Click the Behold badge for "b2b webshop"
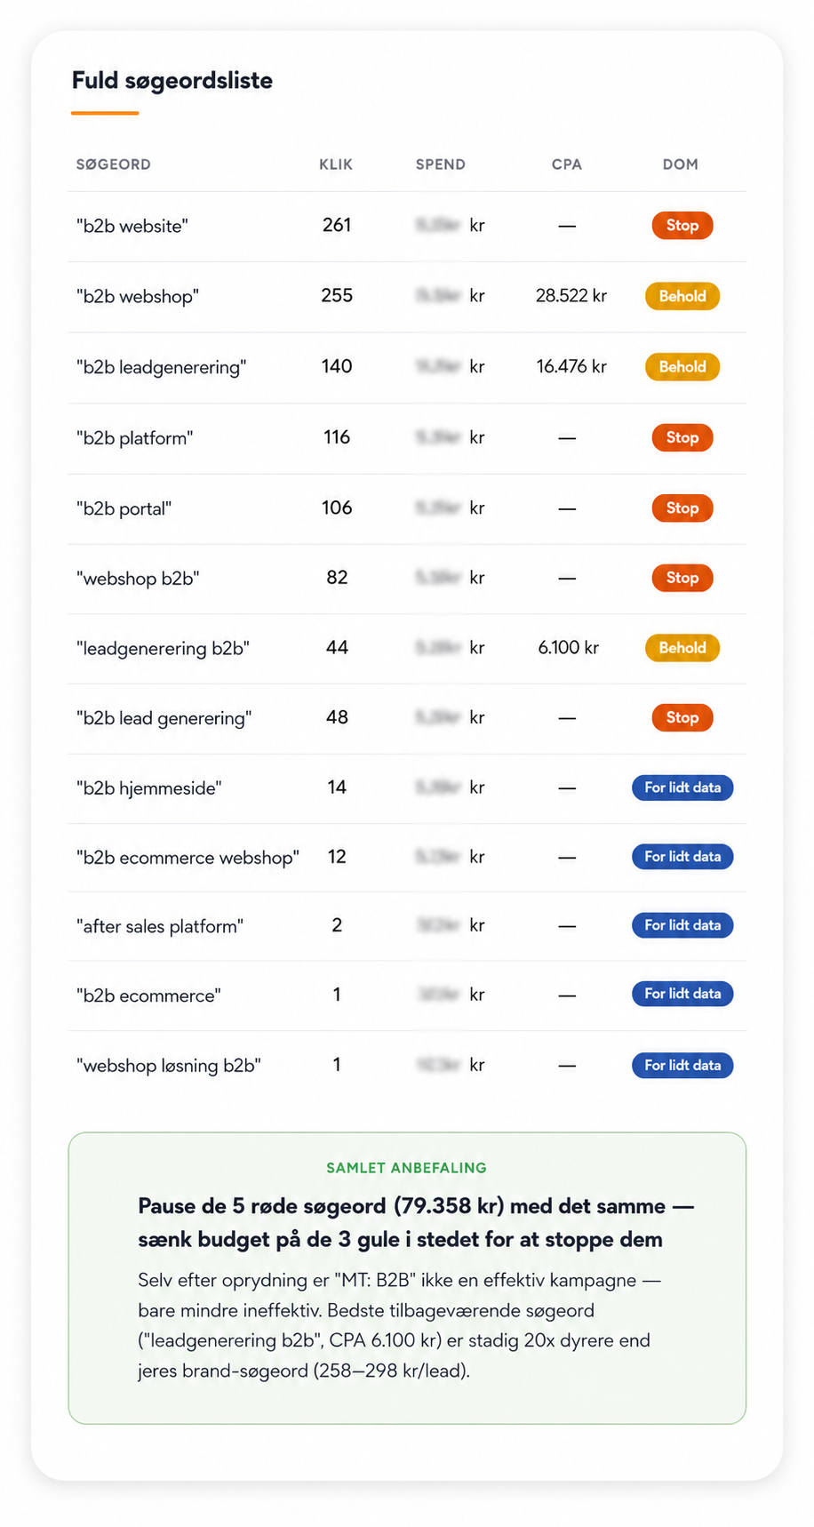Screen dimensions: 814x1527 [682, 296]
